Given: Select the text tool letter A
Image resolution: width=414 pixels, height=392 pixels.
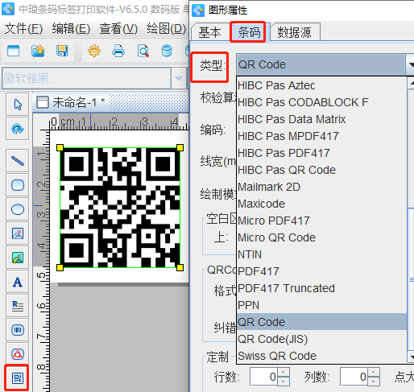Looking at the screenshot, I should click(x=18, y=282).
